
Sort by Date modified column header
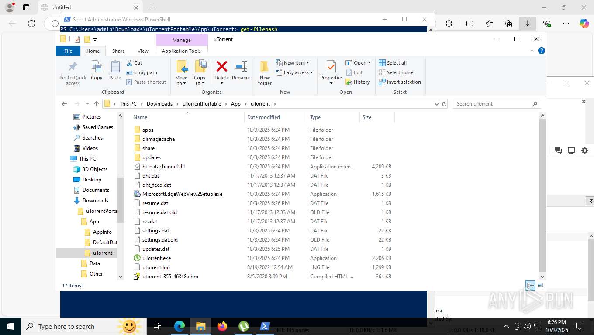pyautogui.click(x=276, y=117)
